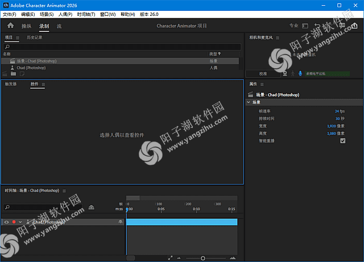Open the 属性 panel menu icon
The width and height of the screenshot is (364, 262).
click(x=262, y=84)
